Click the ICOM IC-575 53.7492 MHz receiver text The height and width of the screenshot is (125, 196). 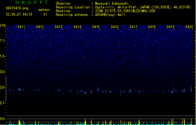[x=125, y=11]
